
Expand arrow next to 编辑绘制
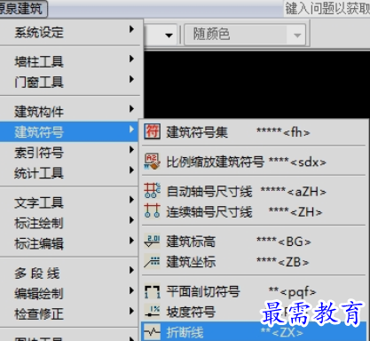(131, 290)
